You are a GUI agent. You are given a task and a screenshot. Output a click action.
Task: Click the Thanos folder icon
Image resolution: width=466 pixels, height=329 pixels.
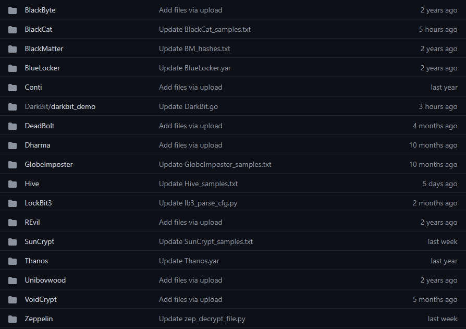(x=13, y=261)
